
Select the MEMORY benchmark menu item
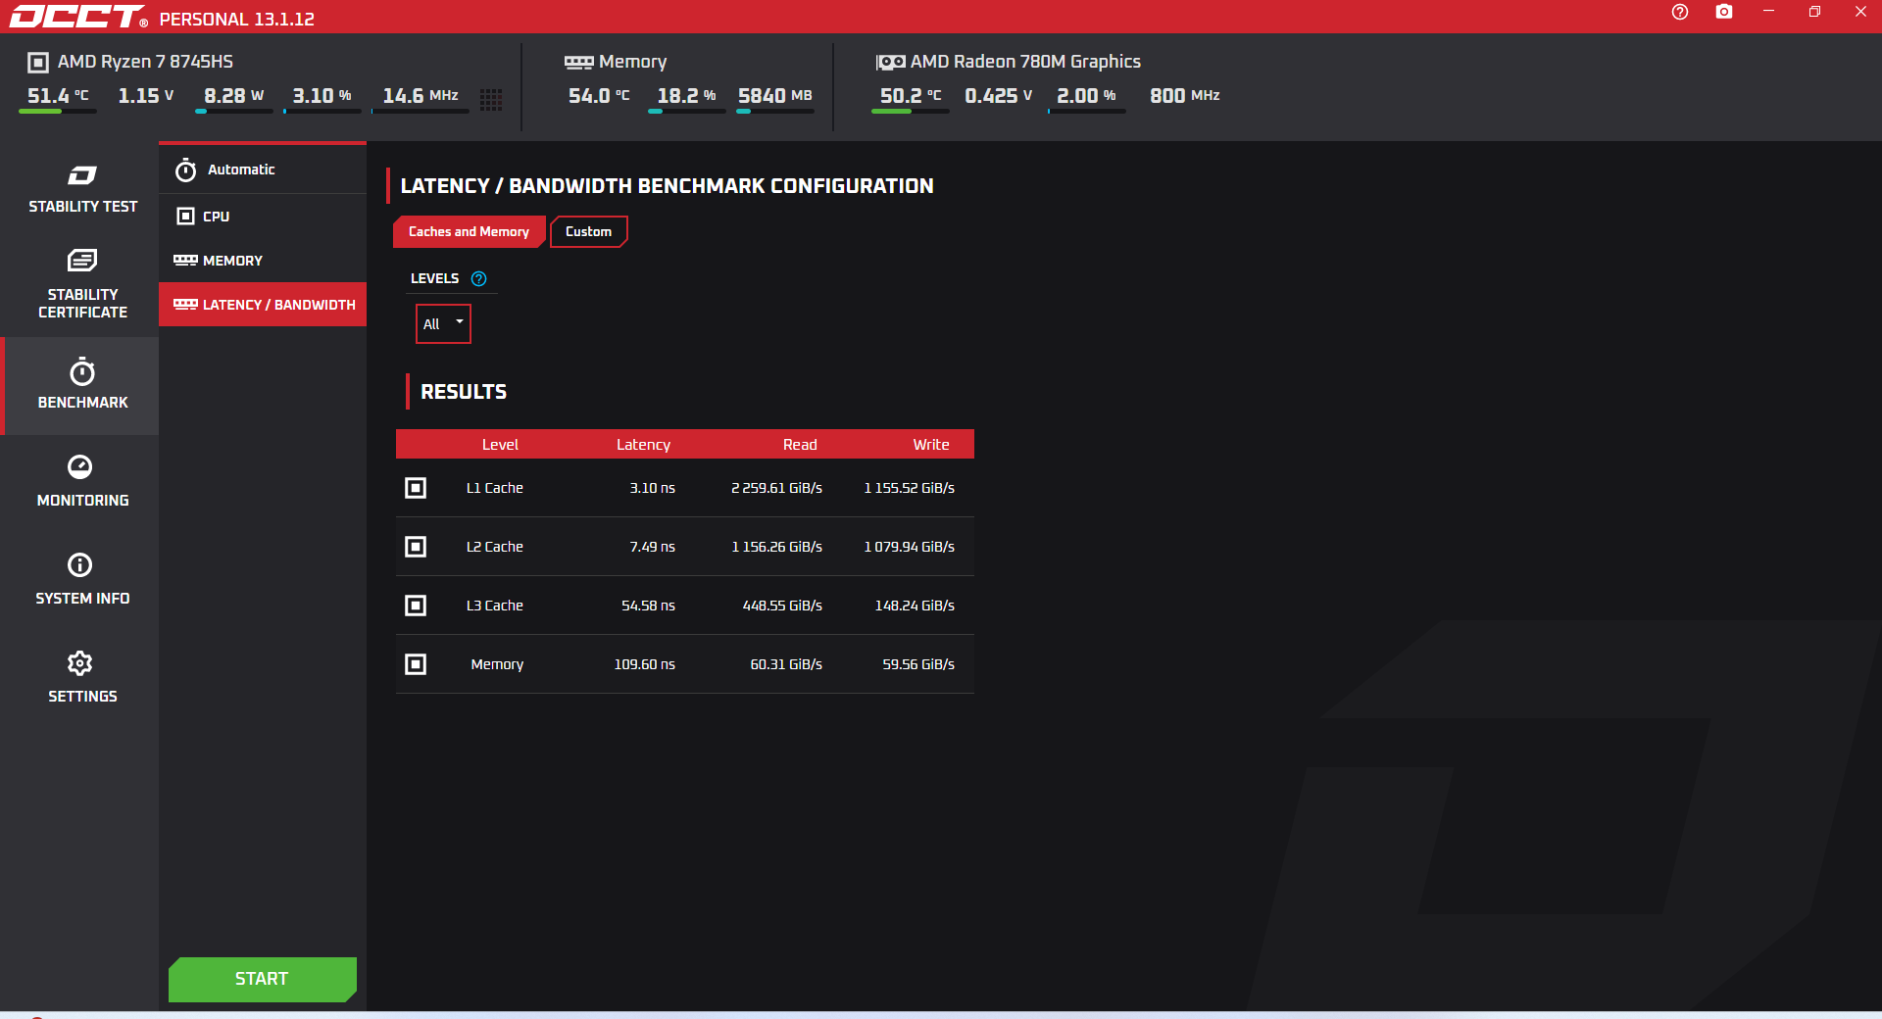pyautogui.click(x=263, y=261)
